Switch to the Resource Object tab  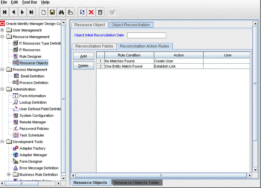[x=89, y=25]
